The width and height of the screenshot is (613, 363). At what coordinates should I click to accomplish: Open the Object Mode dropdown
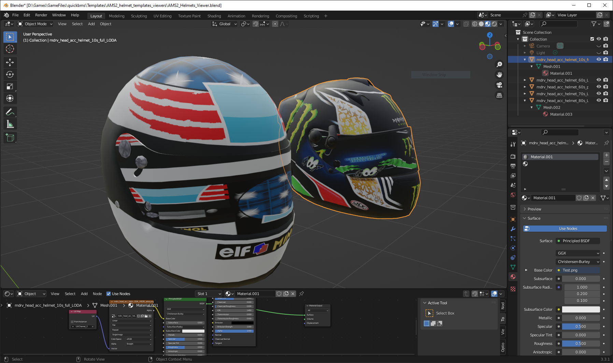click(x=35, y=24)
